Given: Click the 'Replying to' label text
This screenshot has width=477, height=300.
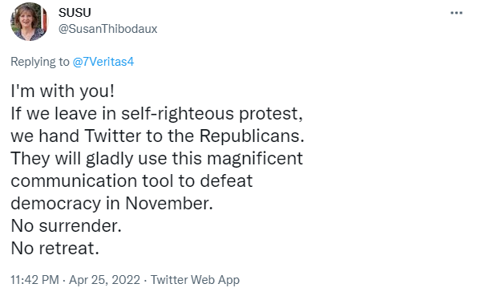Looking at the screenshot, I should click(40, 62).
